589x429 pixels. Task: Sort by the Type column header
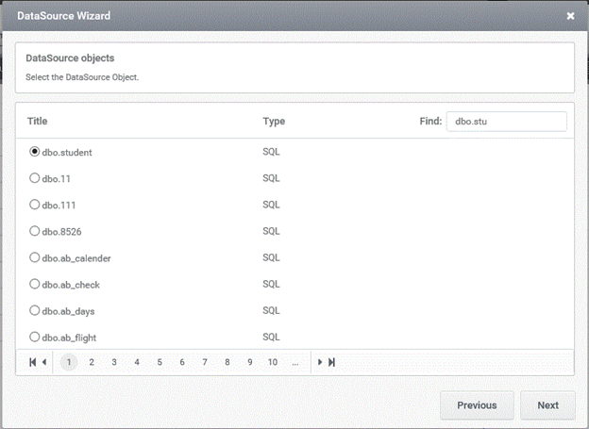(274, 122)
